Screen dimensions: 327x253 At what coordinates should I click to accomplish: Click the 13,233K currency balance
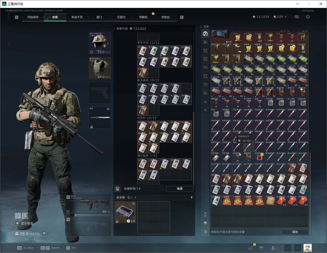(261, 17)
